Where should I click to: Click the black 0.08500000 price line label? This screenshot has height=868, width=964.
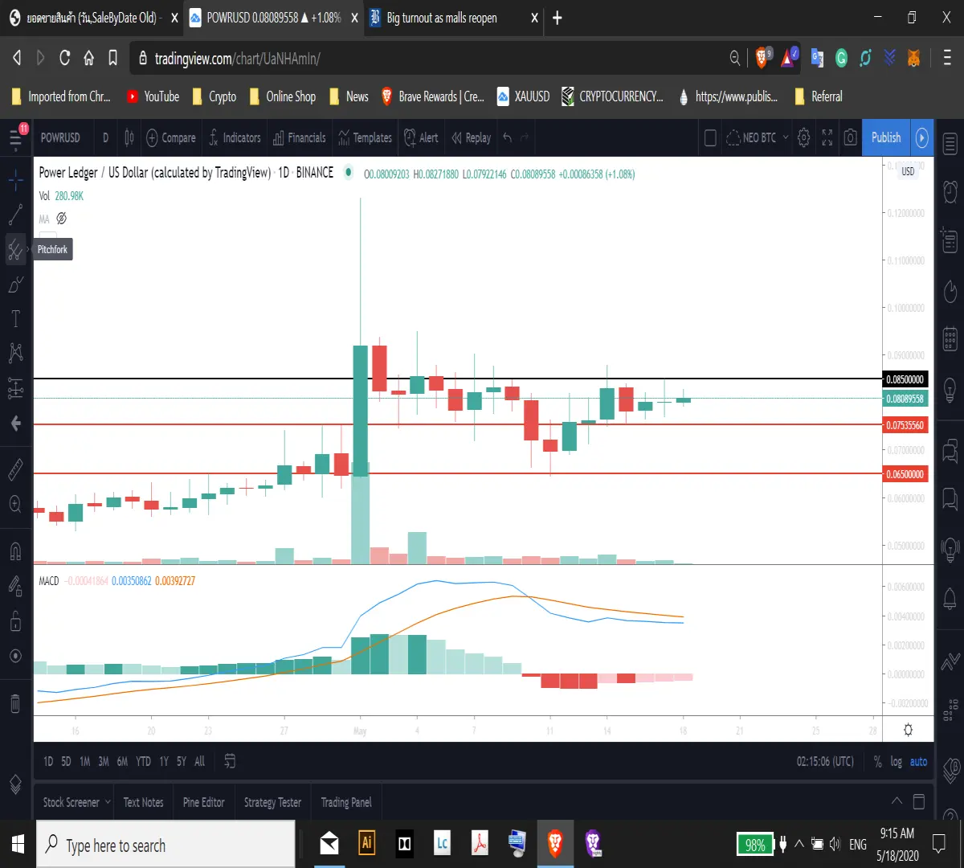[x=905, y=379]
